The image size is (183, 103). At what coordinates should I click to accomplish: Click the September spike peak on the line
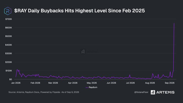tap(174, 23)
